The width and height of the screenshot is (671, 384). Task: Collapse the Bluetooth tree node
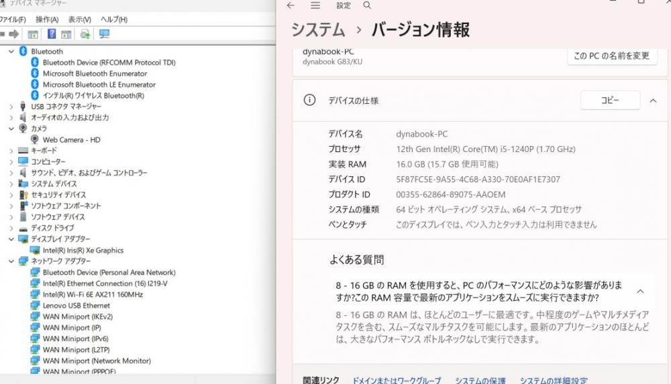(x=11, y=52)
